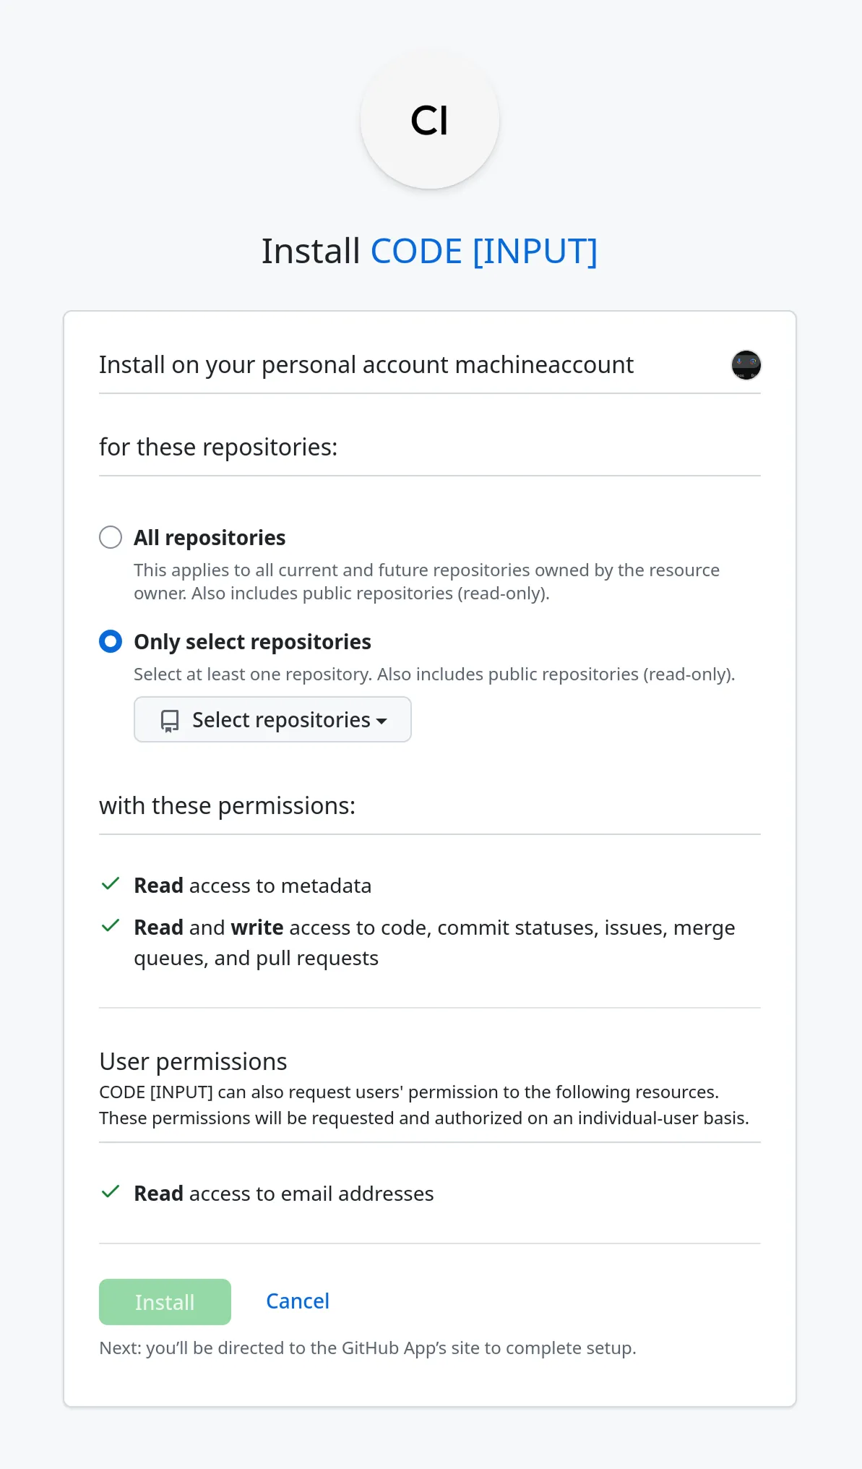This screenshot has width=862, height=1469.
Task: Click the CI app avatar logo
Action: coord(429,120)
